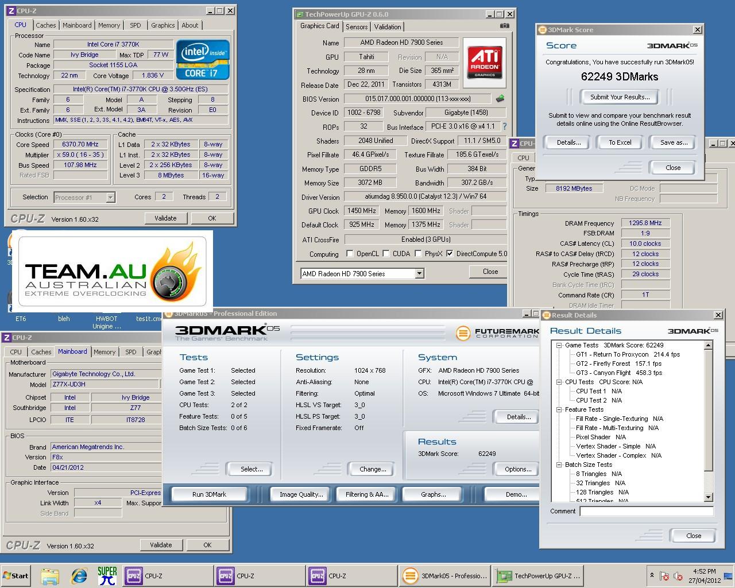Collapse the CPU Tests tree node
Viewport: 735px width, 588px height.
559,382
